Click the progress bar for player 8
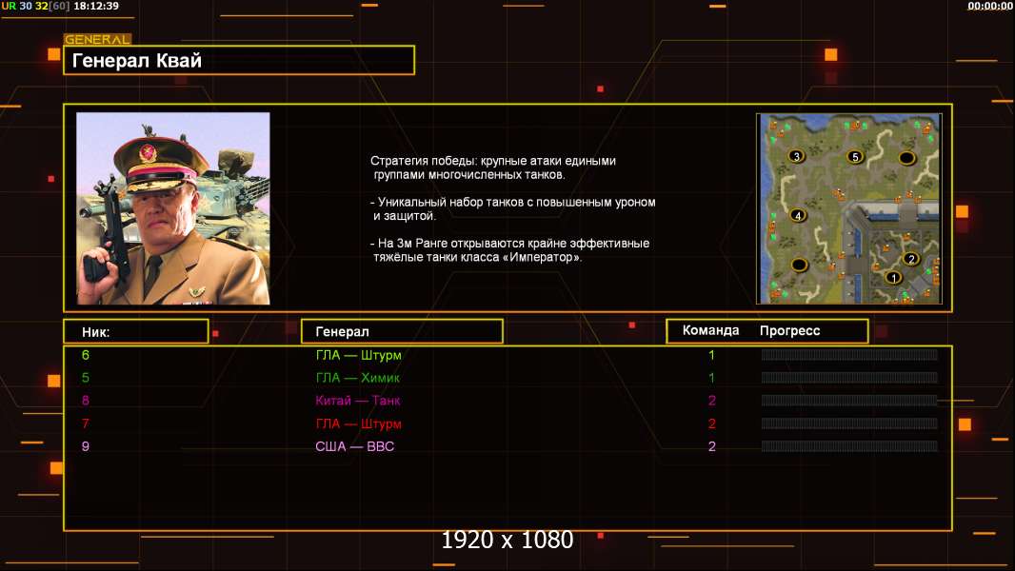This screenshot has height=571, width=1015. tap(849, 401)
